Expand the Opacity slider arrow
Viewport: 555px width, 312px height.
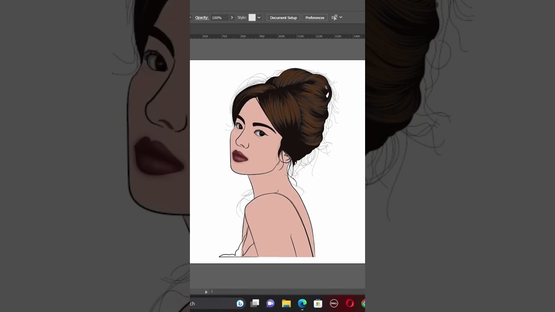(x=232, y=18)
